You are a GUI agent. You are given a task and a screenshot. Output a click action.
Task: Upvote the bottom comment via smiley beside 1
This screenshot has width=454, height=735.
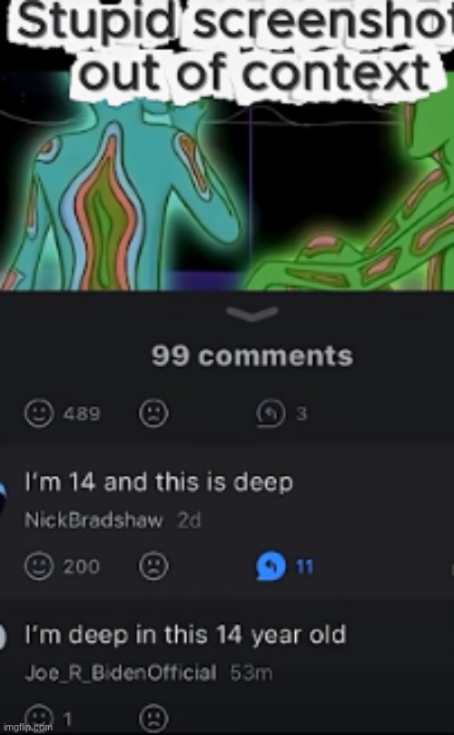click(x=39, y=719)
